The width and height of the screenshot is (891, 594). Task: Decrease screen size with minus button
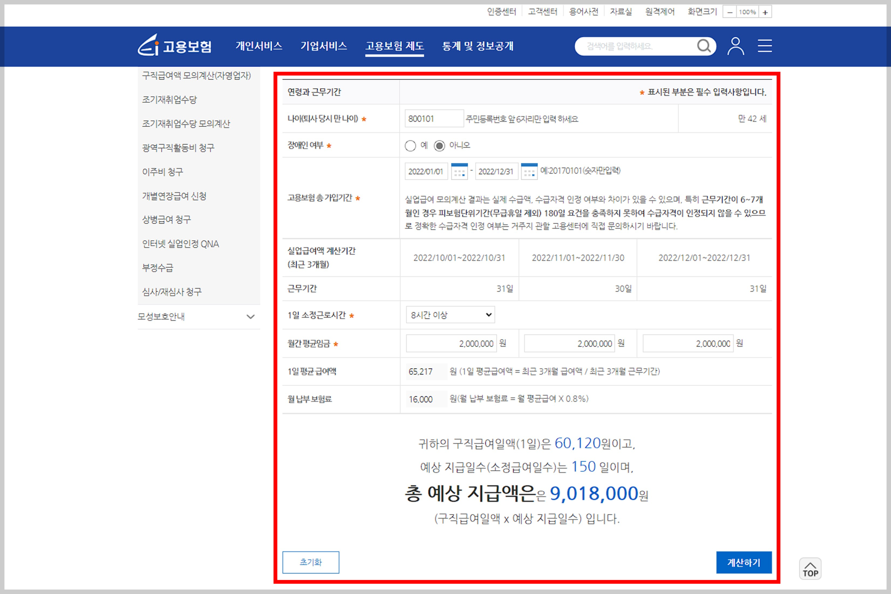pyautogui.click(x=730, y=12)
